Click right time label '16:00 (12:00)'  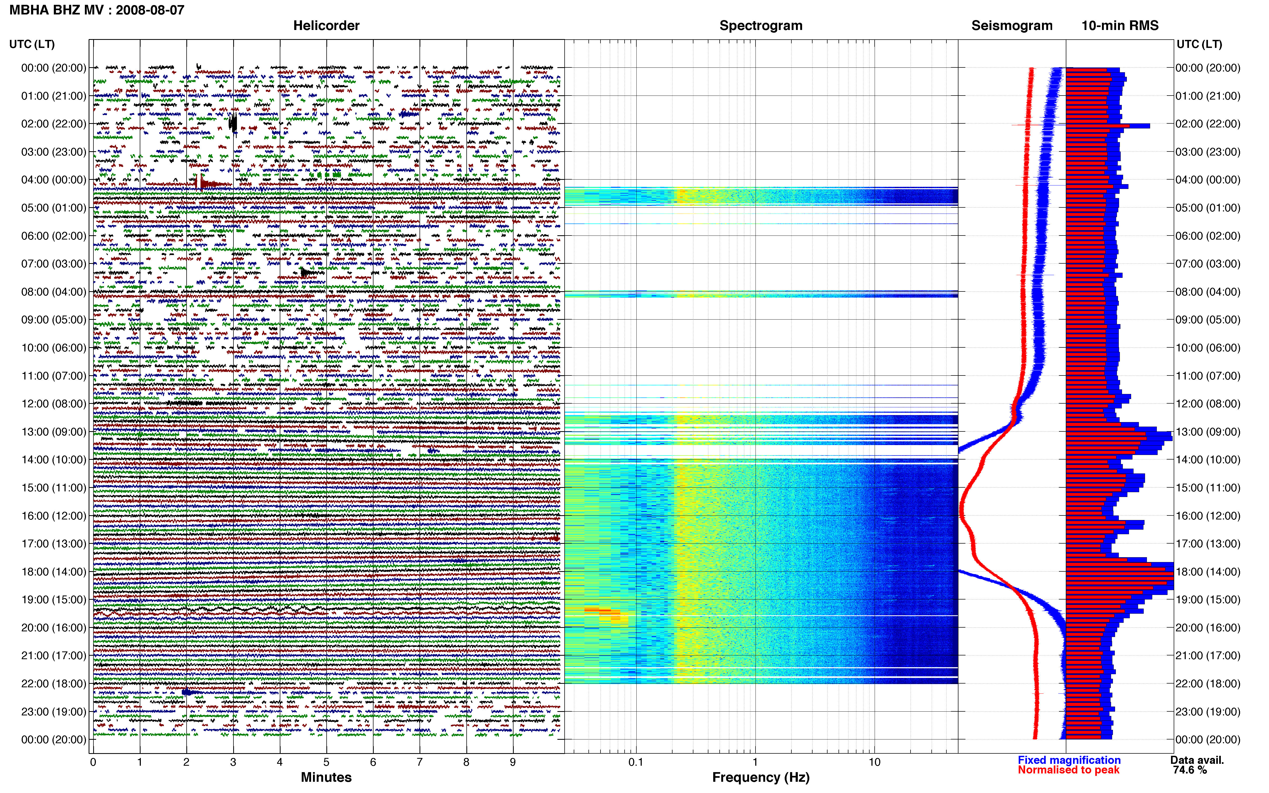(1208, 515)
